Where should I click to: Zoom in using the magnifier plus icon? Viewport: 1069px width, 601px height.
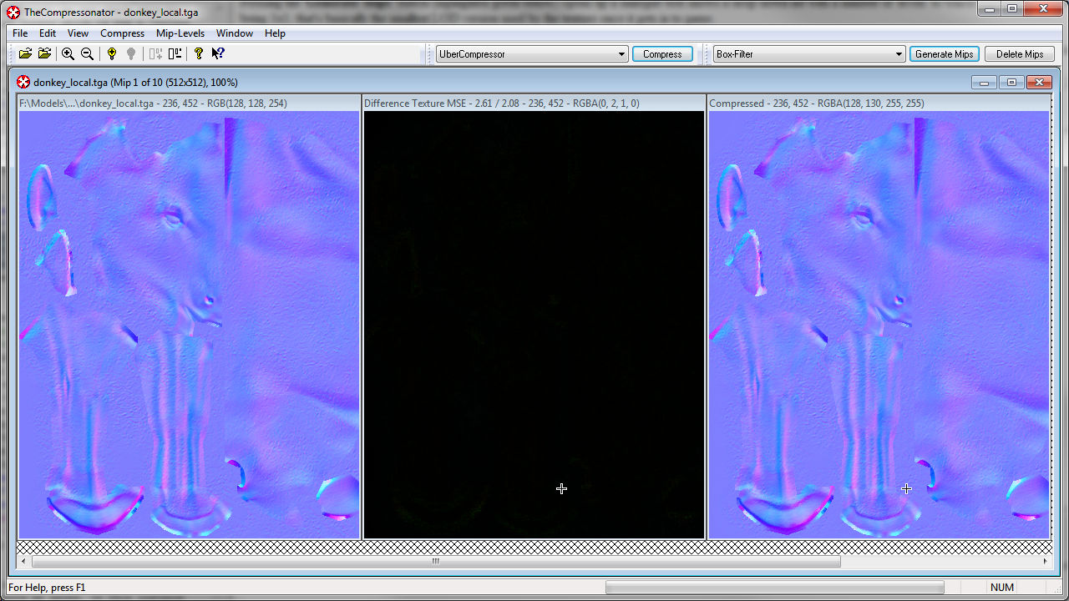pyautogui.click(x=68, y=53)
